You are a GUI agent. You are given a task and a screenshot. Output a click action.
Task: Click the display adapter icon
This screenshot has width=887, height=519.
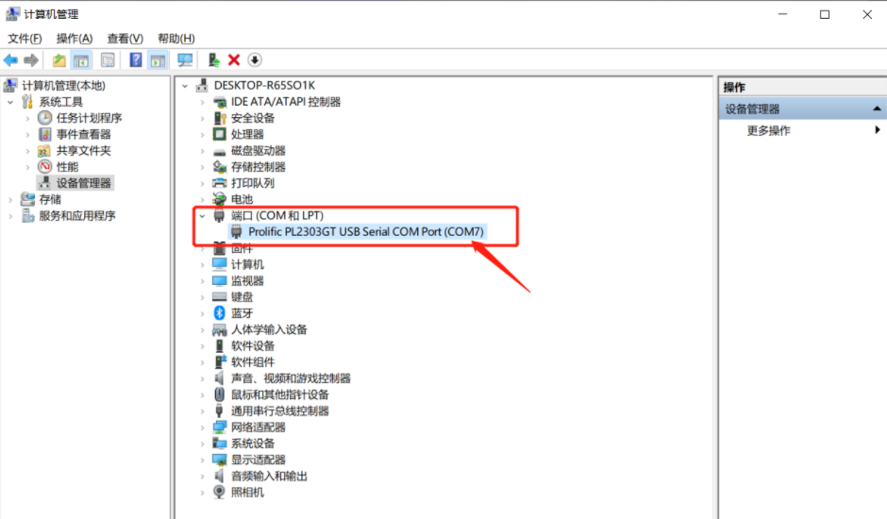tap(220, 460)
